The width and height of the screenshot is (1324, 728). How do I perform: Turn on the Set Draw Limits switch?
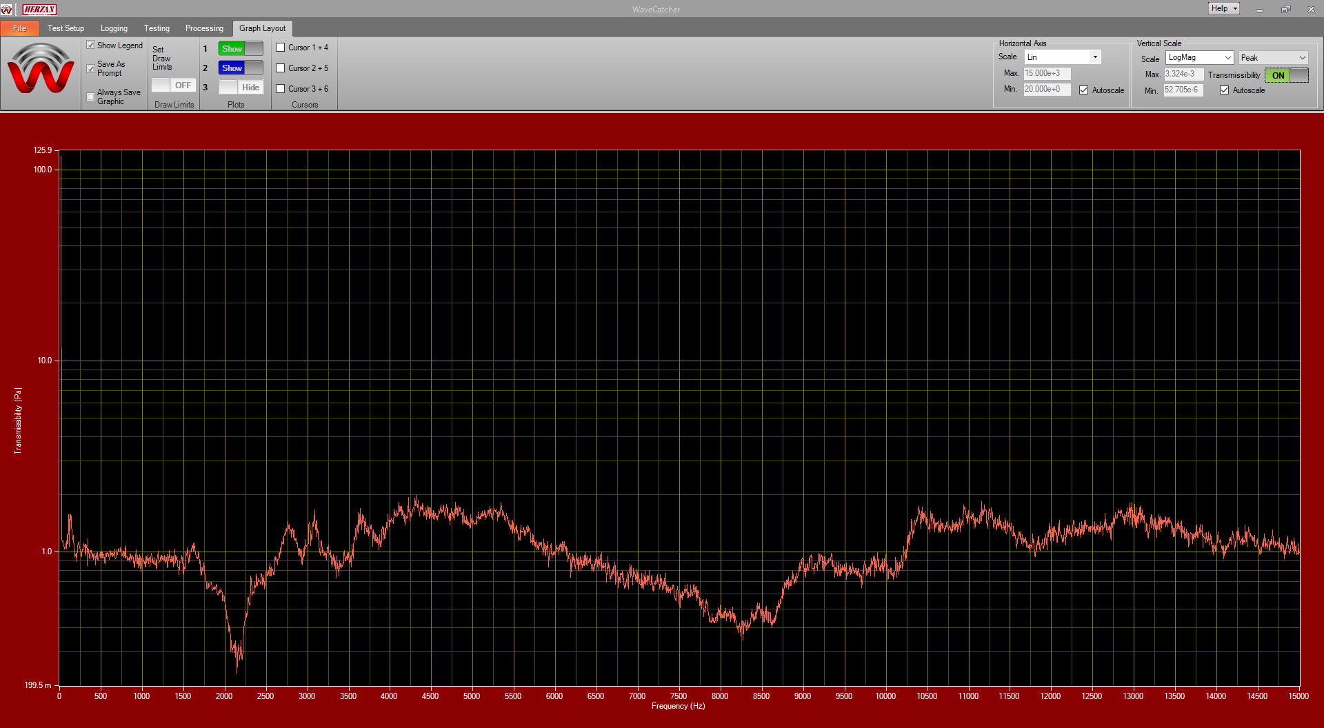pyautogui.click(x=174, y=85)
